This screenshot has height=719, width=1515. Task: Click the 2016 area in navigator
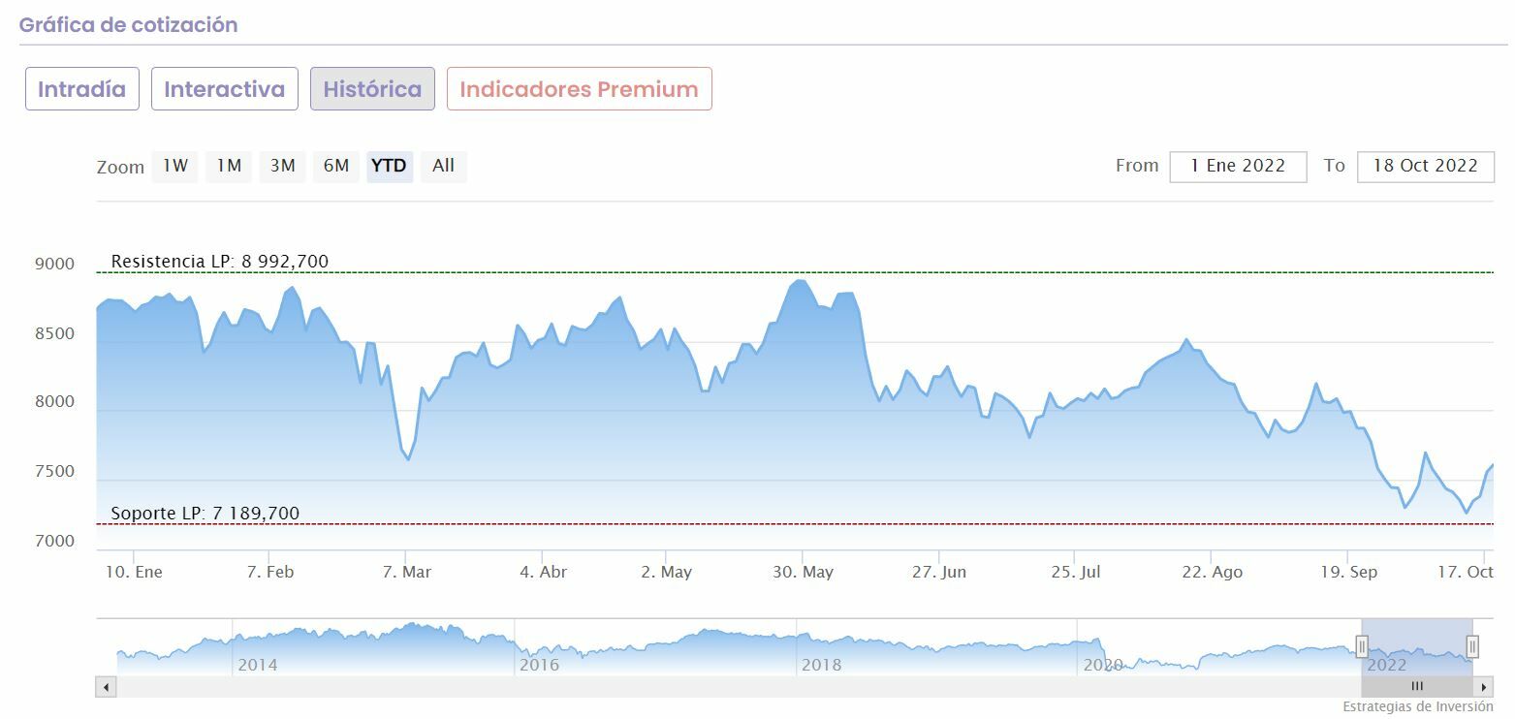tap(539, 665)
